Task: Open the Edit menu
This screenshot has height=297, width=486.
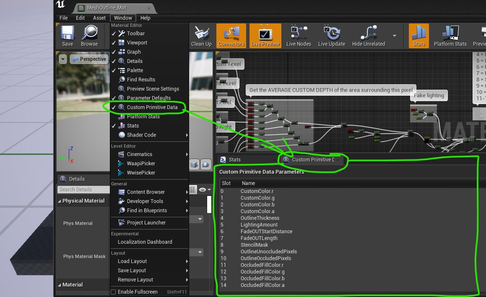Action: 80,18
